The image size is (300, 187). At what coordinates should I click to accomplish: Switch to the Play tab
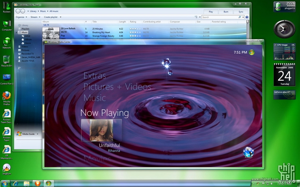click(211, 12)
